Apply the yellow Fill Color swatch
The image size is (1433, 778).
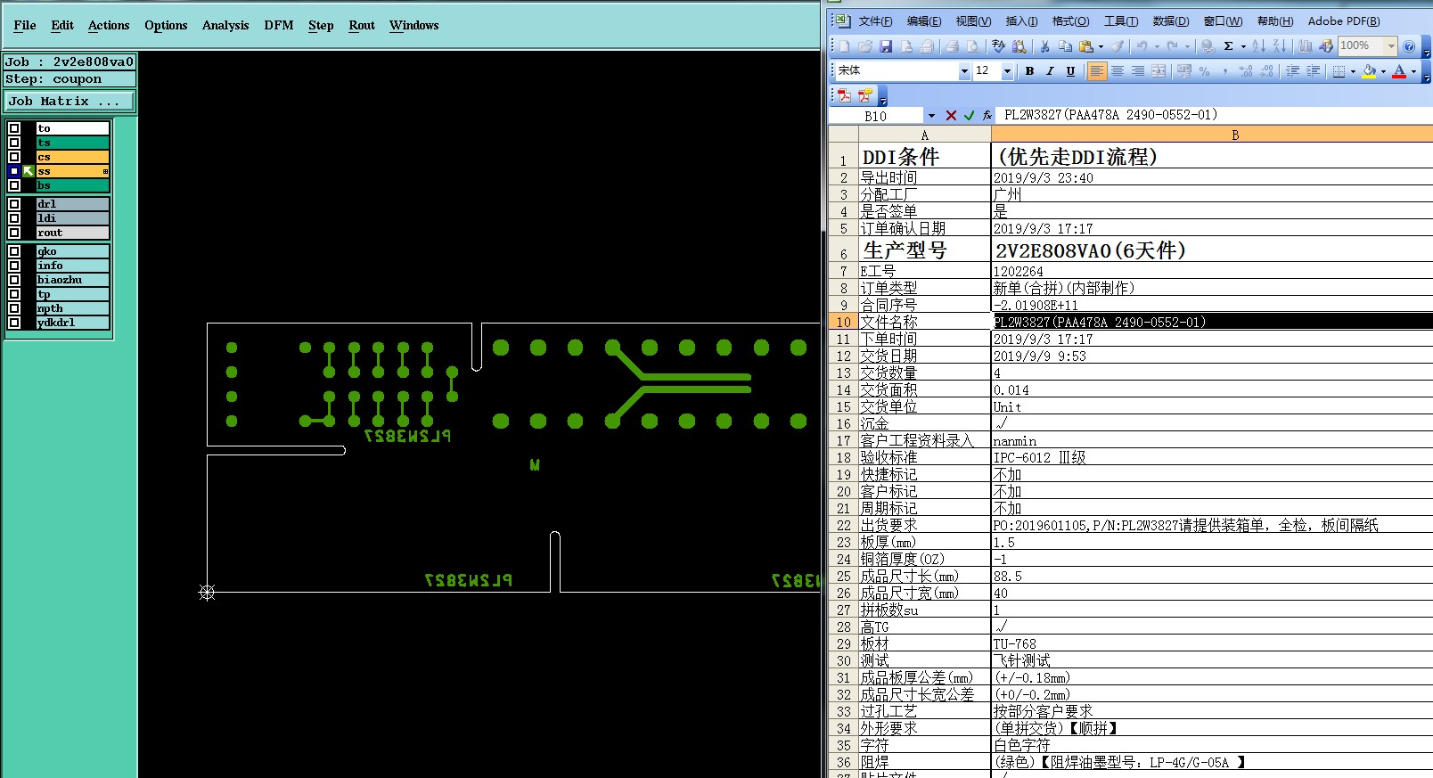tap(1369, 71)
